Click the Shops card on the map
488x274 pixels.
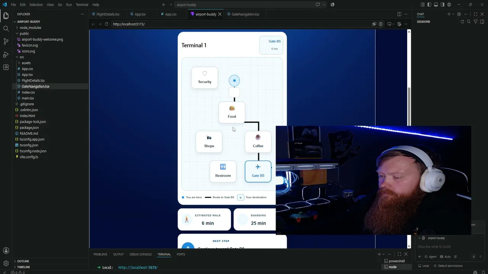[209, 142]
